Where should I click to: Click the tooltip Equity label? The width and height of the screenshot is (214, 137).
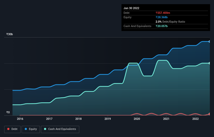tap(127, 17)
